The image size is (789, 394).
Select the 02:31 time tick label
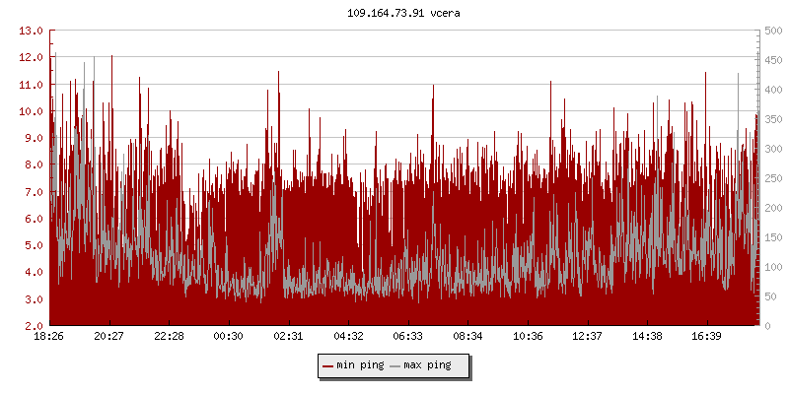(x=288, y=336)
